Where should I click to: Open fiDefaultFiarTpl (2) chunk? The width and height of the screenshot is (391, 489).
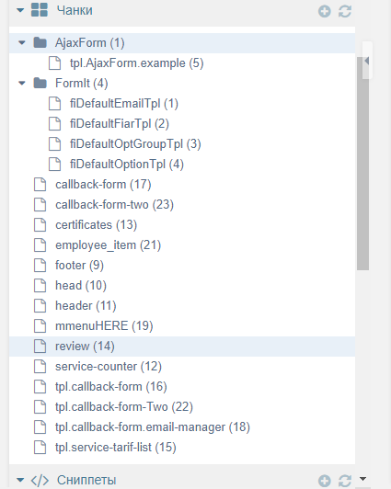pyautogui.click(x=120, y=124)
